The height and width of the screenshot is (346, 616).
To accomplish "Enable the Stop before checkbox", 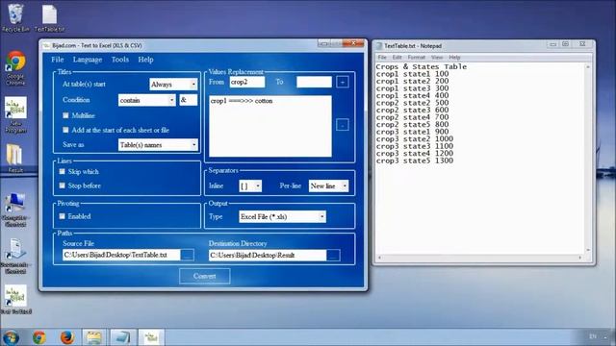I will [x=62, y=185].
